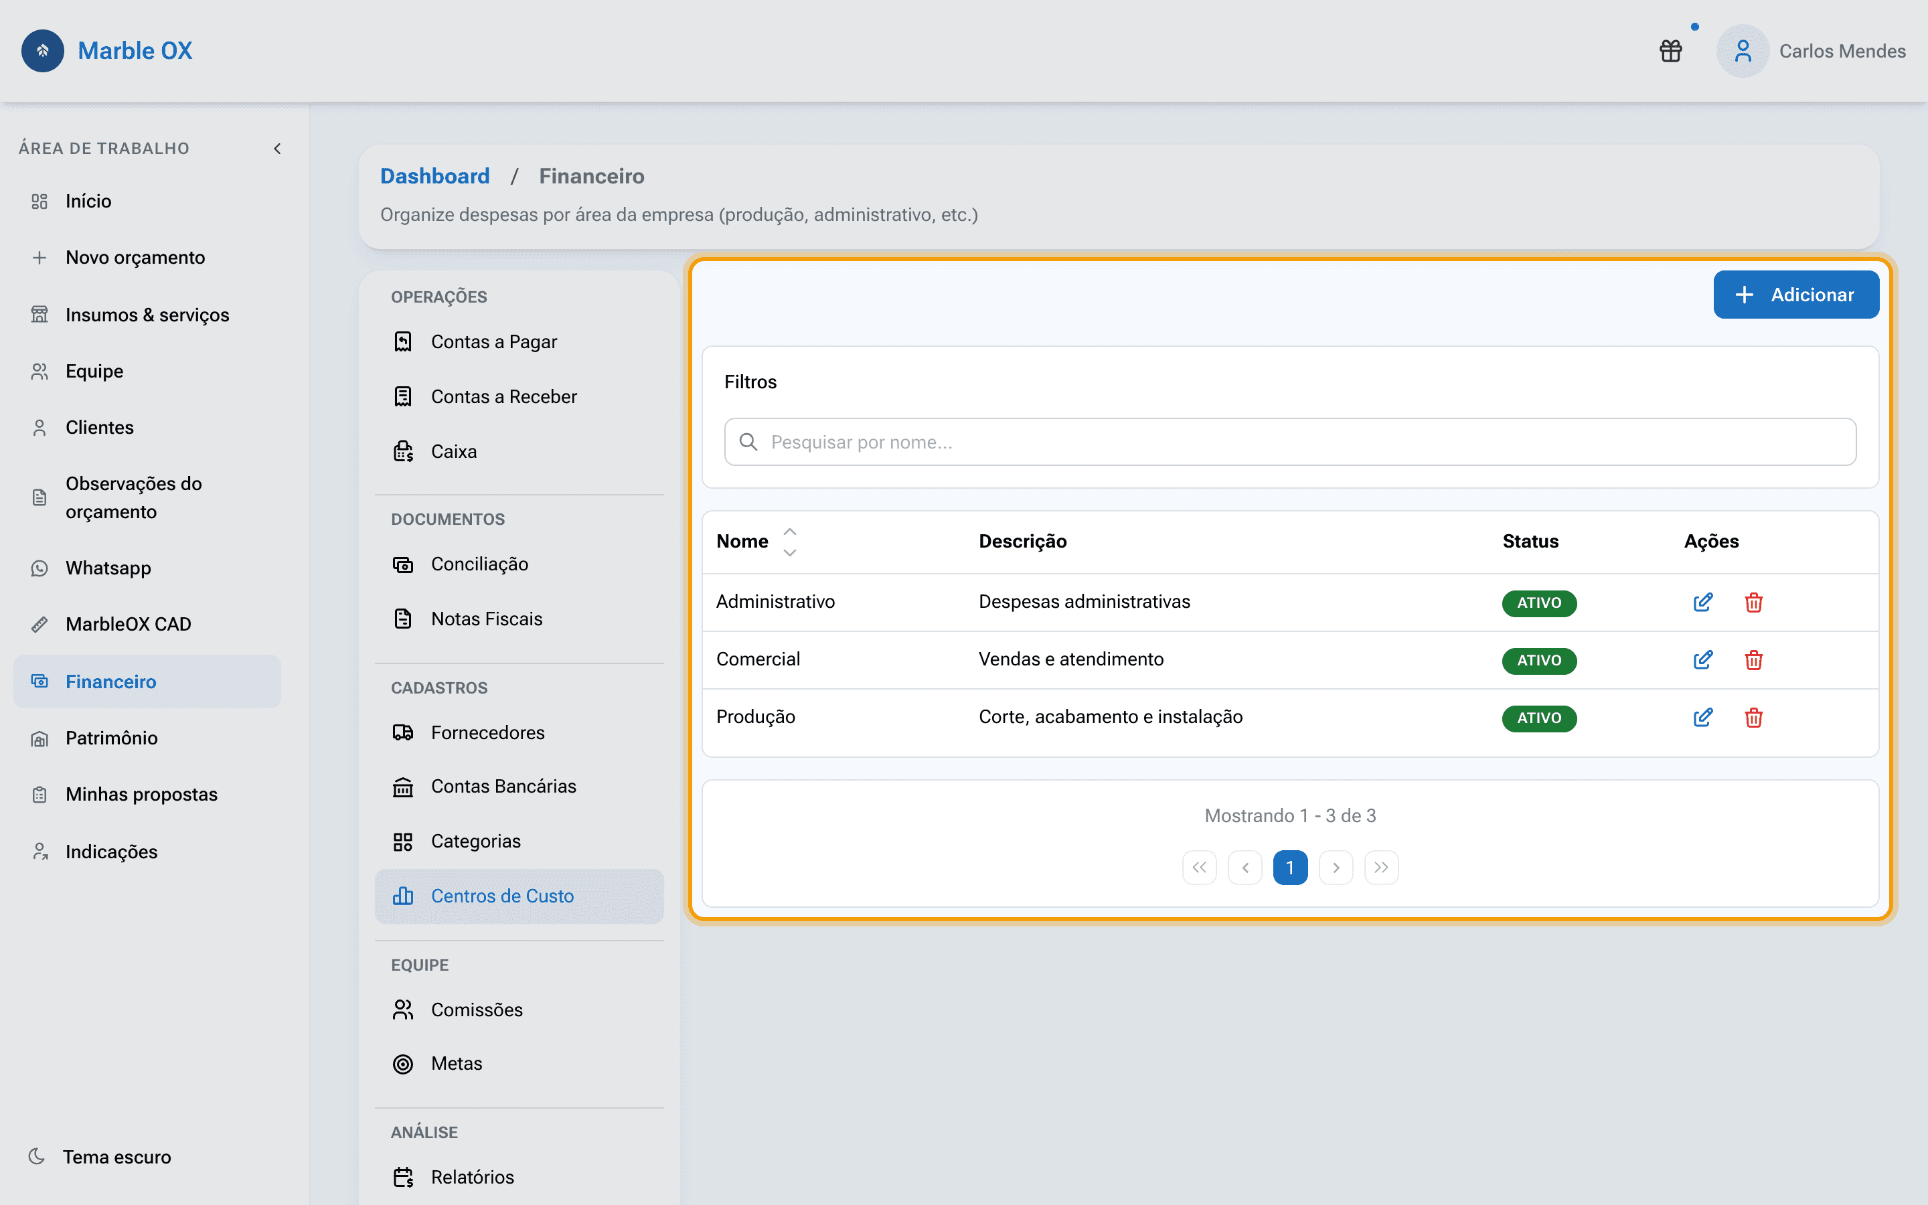Open the Financeiro sidebar item
1928x1205 pixels.
147,681
